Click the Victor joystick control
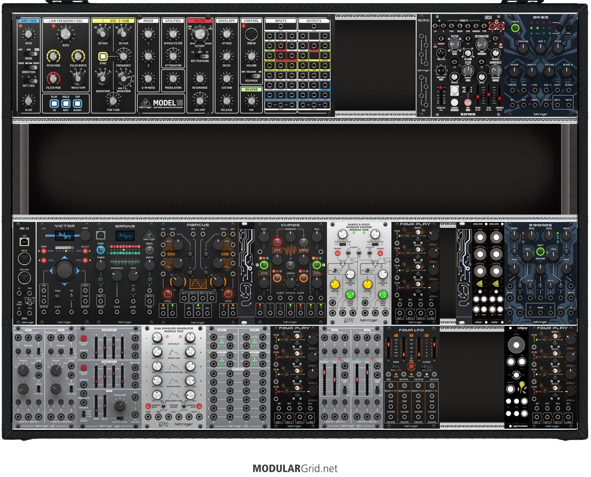Image resolution: width=591 pixels, height=477 pixels. (x=65, y=270)
